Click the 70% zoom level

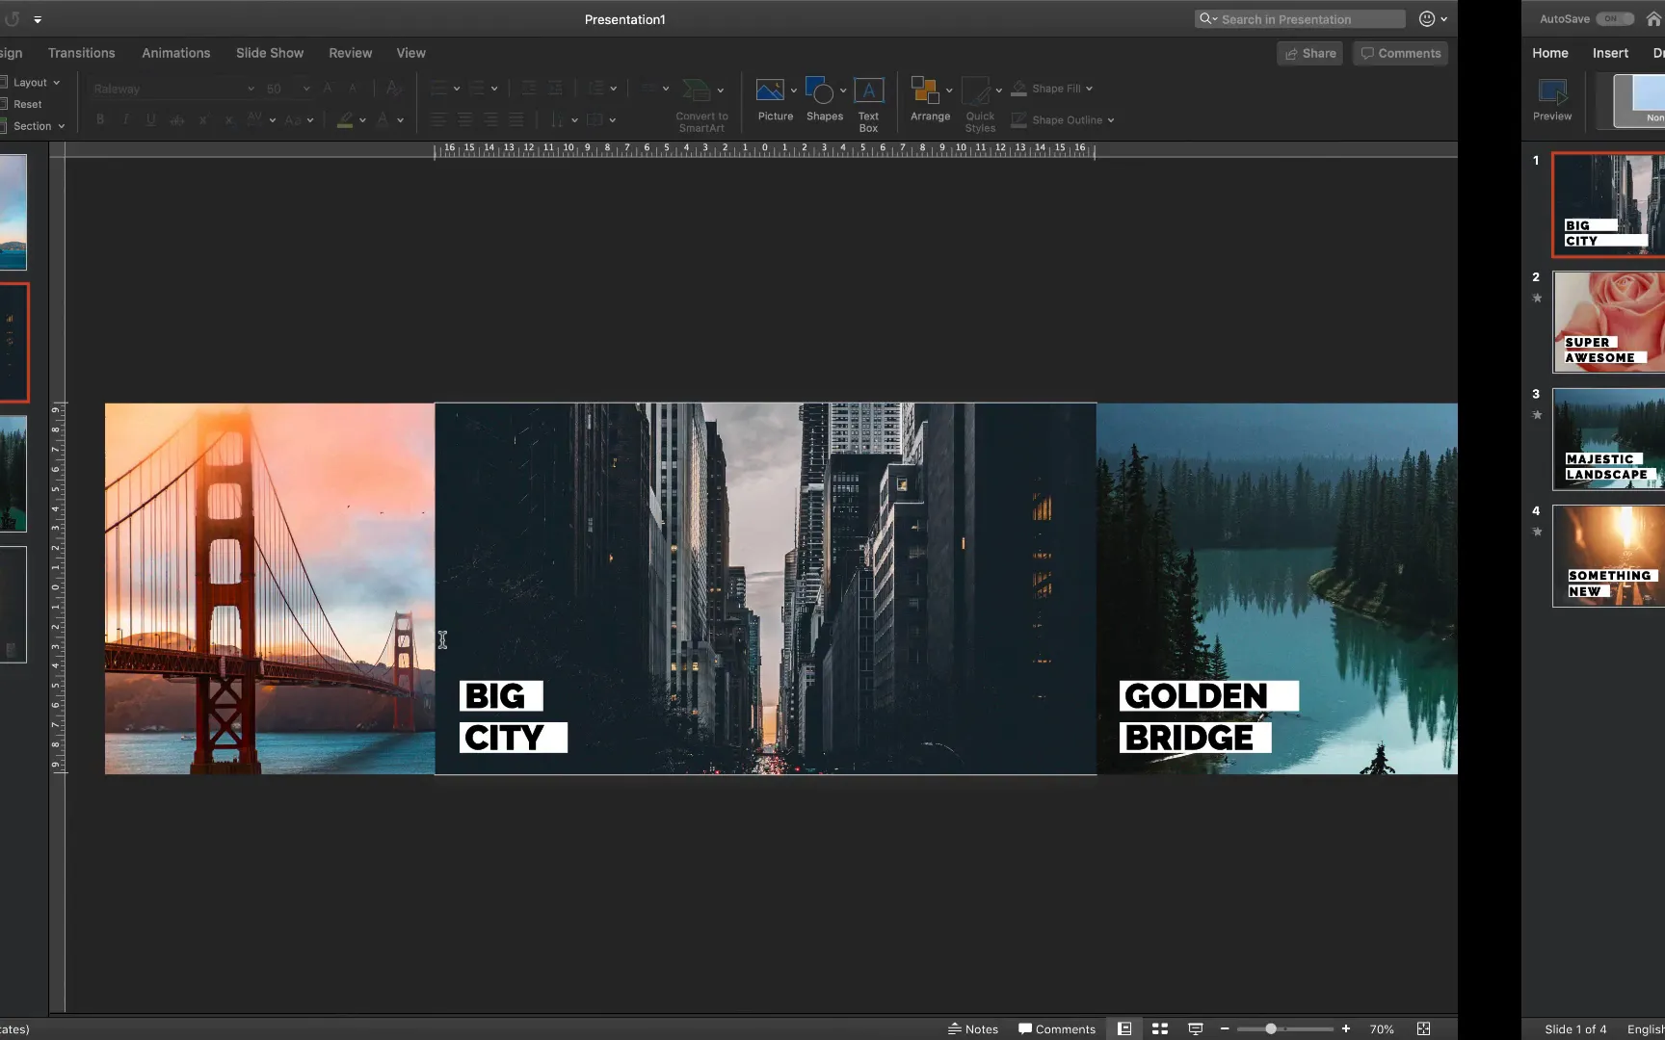click(x=1382, y=1028)
